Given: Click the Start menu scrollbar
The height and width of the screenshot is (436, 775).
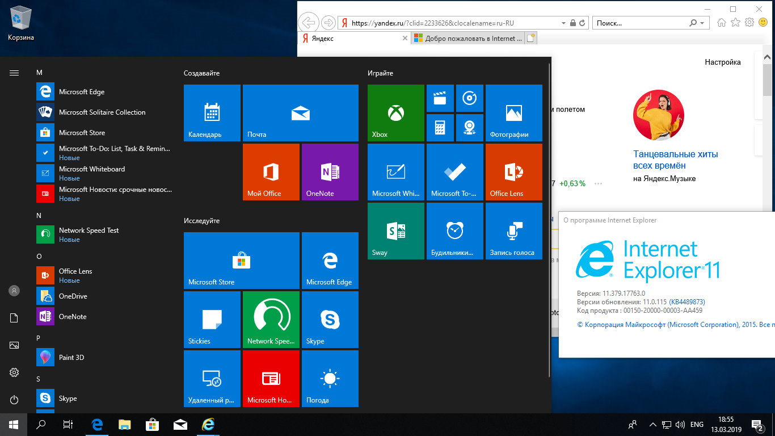Looking at the screenshot, I should 549,219.
